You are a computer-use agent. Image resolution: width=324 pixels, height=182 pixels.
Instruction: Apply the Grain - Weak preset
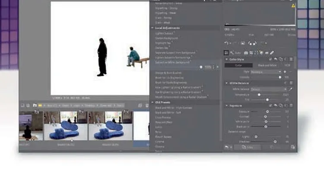(162, 23)
